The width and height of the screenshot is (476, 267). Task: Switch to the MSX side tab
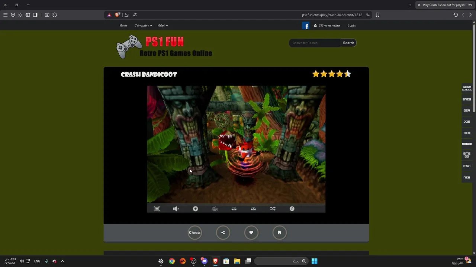pos(467,166)
